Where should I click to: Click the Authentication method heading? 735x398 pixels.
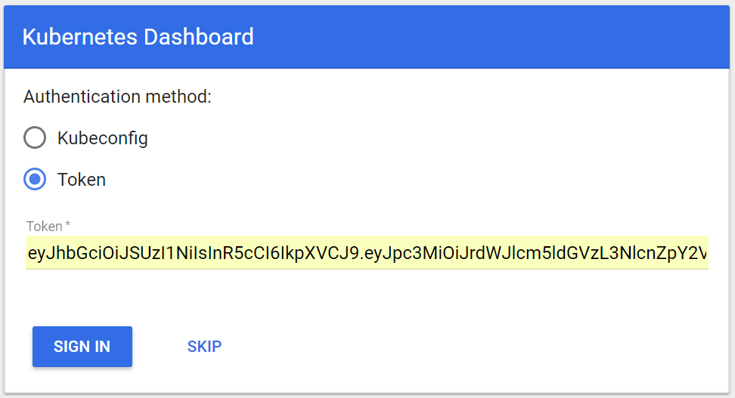117,97
